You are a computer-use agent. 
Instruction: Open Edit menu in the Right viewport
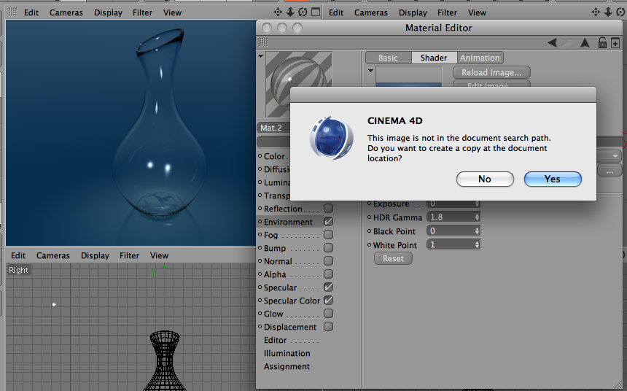pos(18,255)
